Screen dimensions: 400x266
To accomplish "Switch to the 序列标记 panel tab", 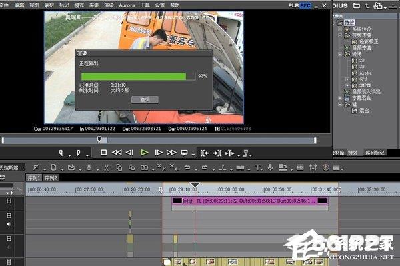I will [x=374, y=153].
